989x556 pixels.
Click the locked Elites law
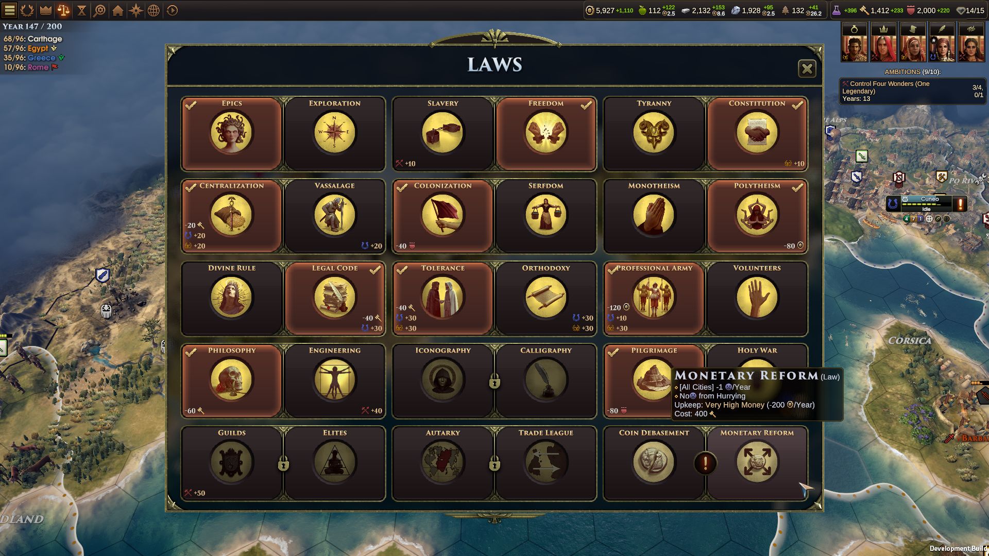(335, 463)
